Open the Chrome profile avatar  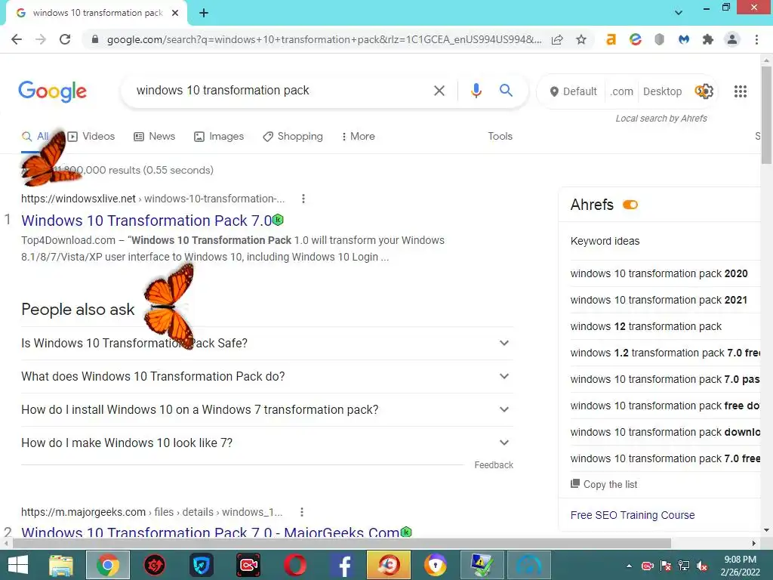(x=732, y=39)
